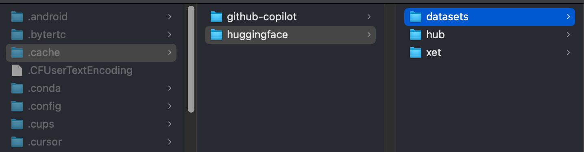Click the github-copilot folder icon
Screen dimensions: 584x152
(216, 17)
